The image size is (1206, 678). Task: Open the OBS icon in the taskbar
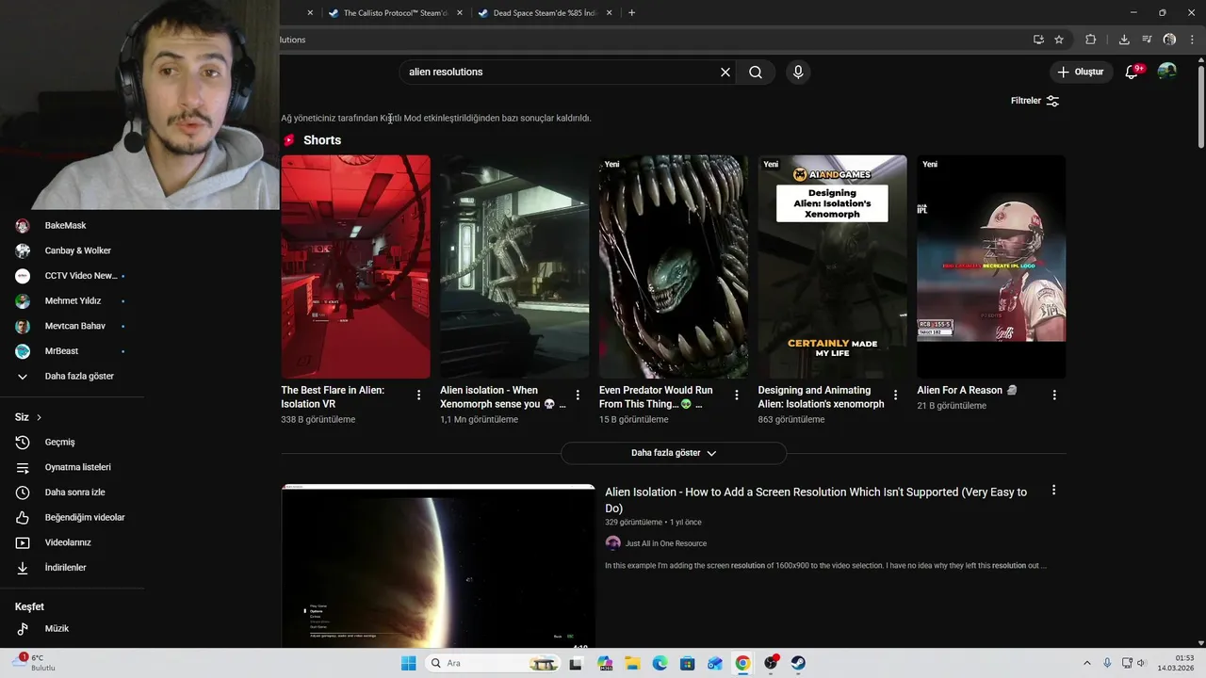click(771, 663)
